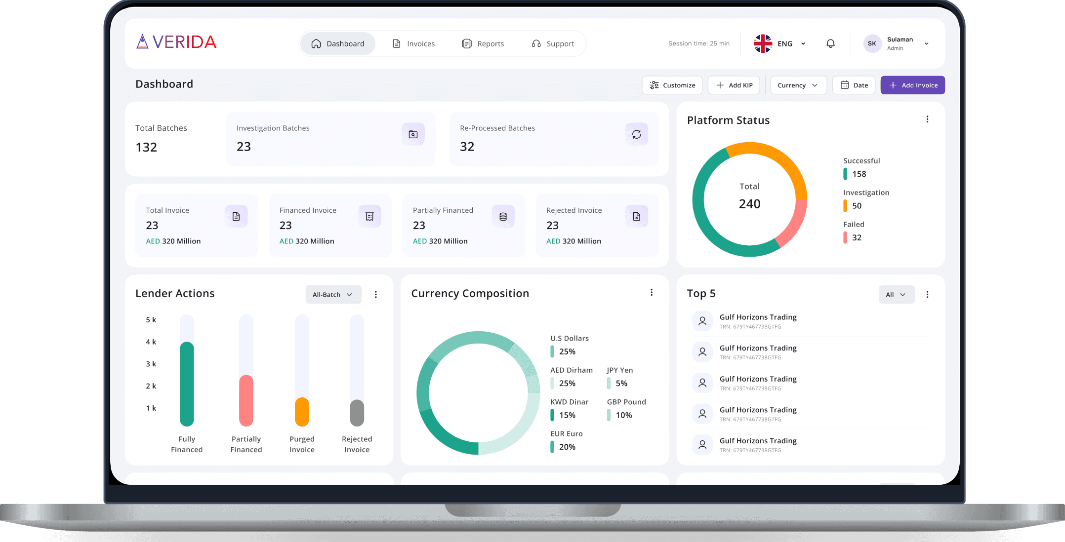The image size is (1065, 542).
Task: Open the Date picker button
Action: point(854,85)
